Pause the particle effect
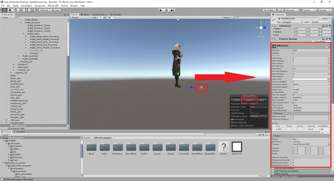The image size is (334, 181). [x=237, y=100]
